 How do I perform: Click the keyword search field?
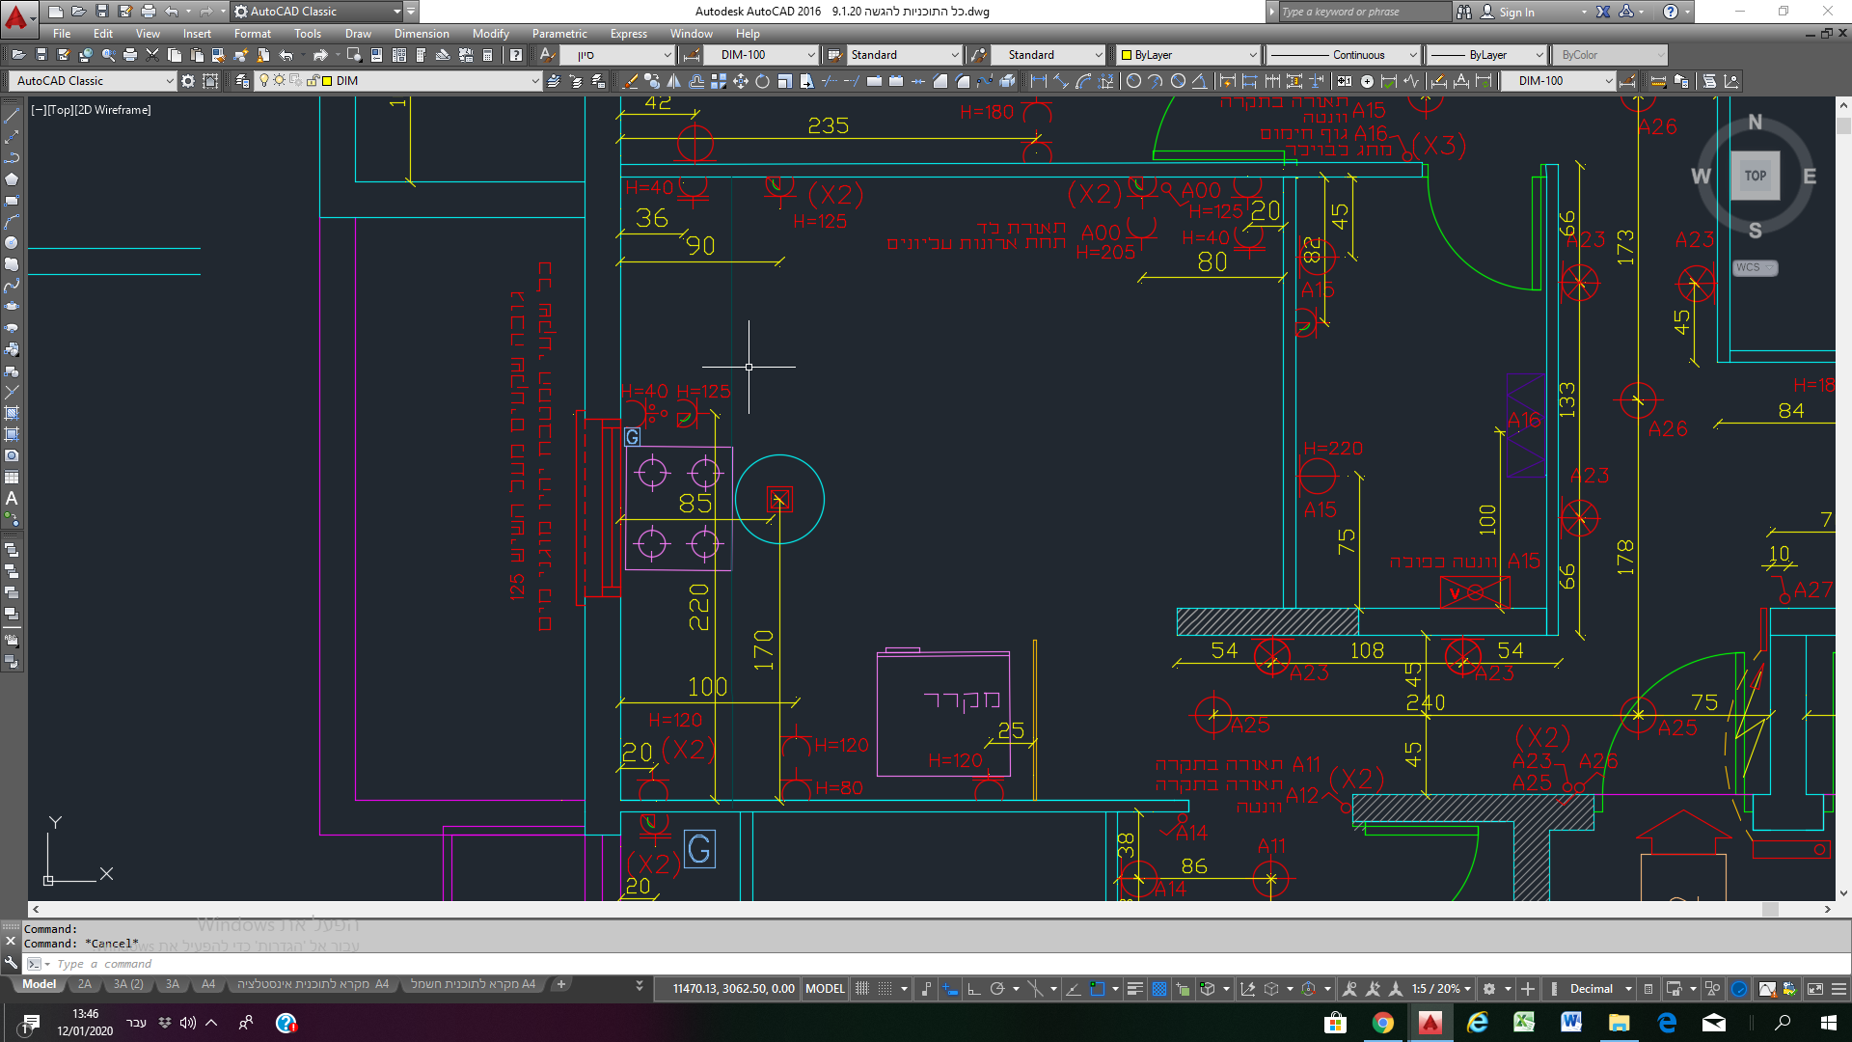[x=1365, y=12]
